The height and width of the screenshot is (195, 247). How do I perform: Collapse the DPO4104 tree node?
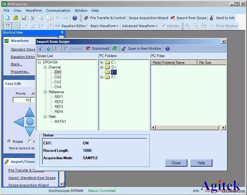pos(40,62)
